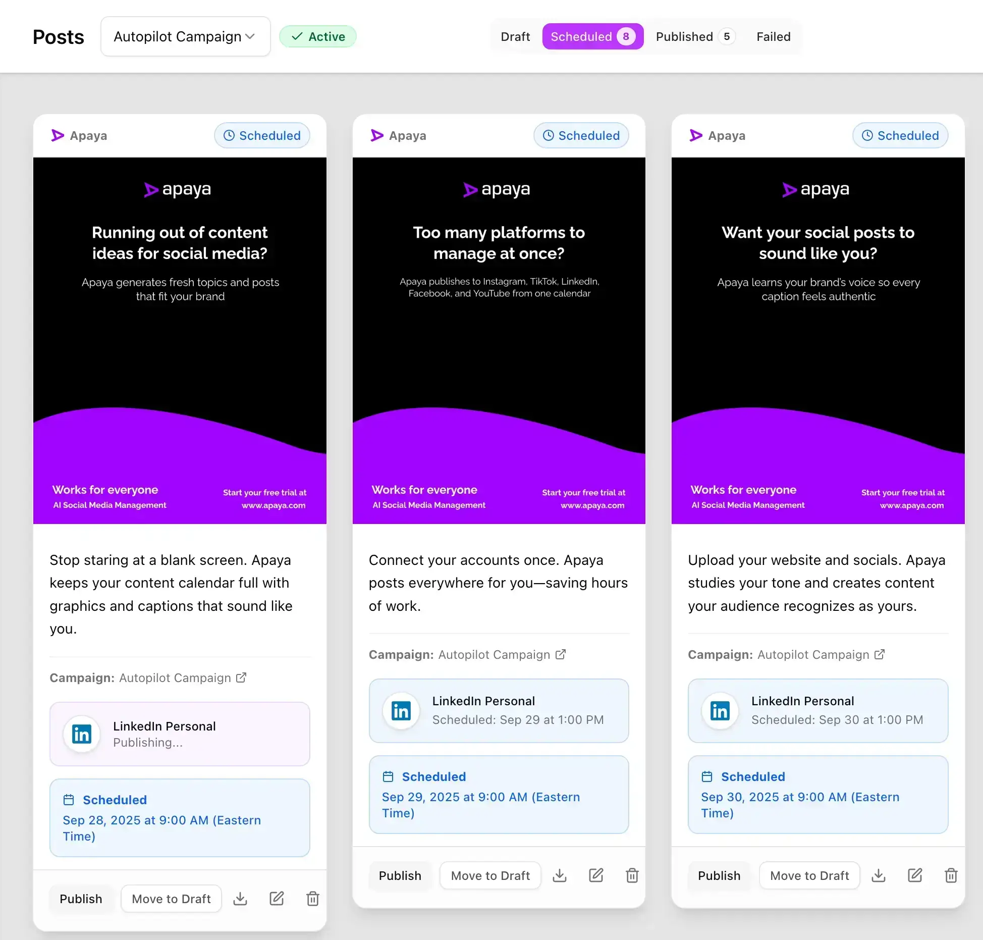Image resolution: width=983 pixels, height=940 pixels.
Task: Toggle the Active campaign status badge
Action: pos(317,36)
